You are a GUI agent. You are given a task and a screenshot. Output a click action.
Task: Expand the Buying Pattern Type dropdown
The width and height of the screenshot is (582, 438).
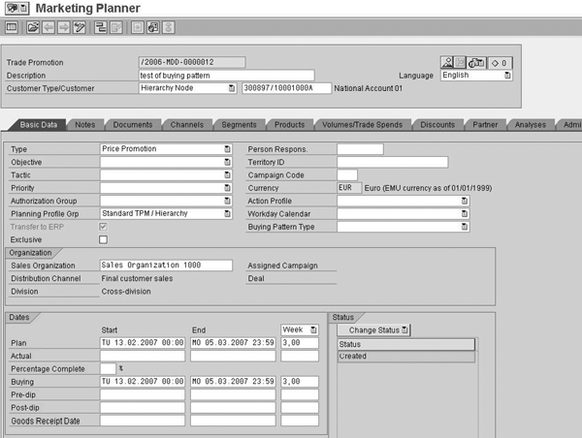[x=465, y=226]
